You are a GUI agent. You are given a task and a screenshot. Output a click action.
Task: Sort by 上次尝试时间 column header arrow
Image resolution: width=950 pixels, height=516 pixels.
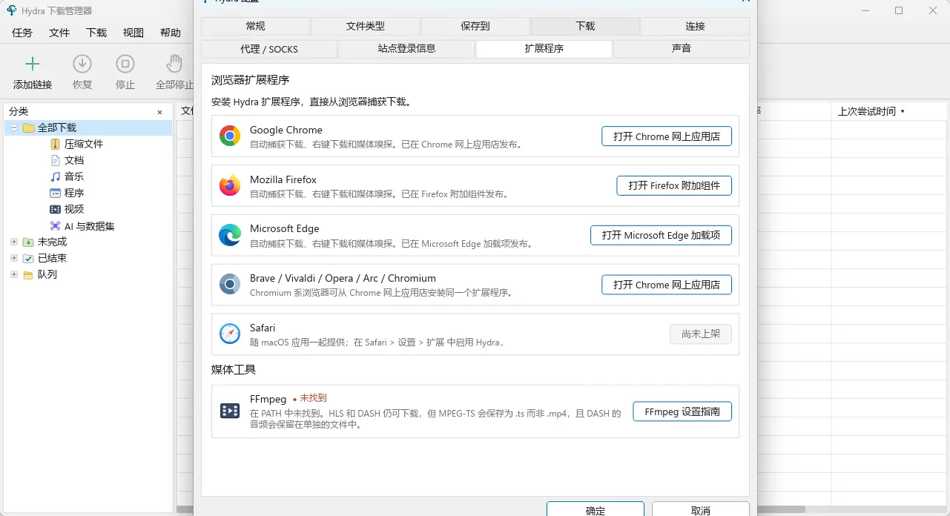(x=903, y=111)
